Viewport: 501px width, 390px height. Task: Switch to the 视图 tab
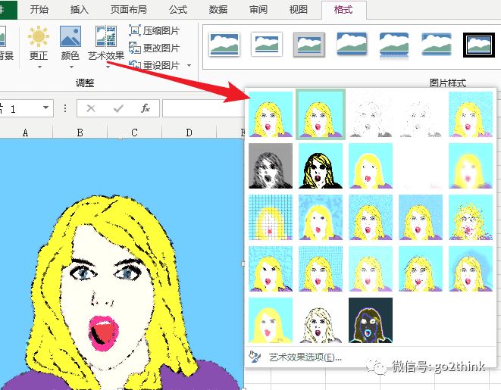(299, 10)
